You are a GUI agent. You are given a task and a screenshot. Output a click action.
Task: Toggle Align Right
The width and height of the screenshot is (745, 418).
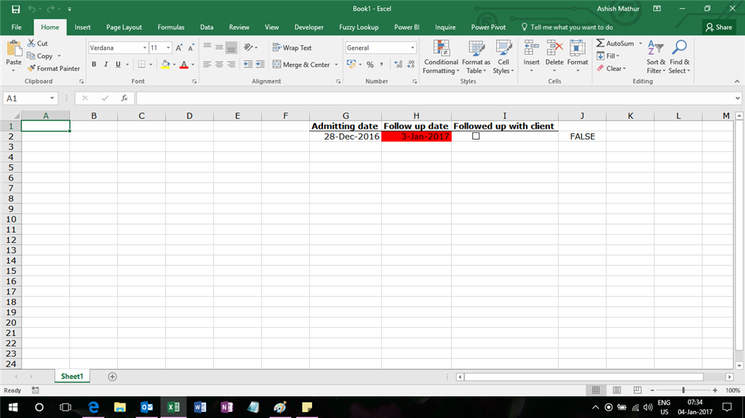point(231,64)
